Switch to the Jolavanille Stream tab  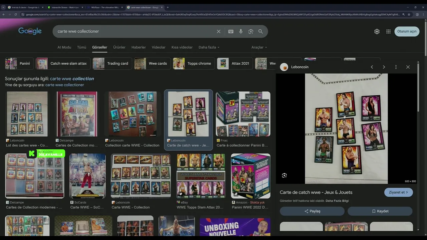pos(65,7)
